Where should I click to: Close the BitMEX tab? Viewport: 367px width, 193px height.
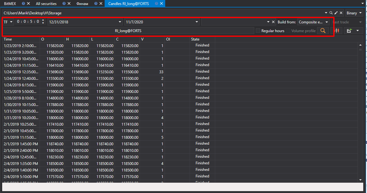click(28, 3)
